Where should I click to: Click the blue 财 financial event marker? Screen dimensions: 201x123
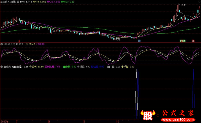[x=139, y=41]
